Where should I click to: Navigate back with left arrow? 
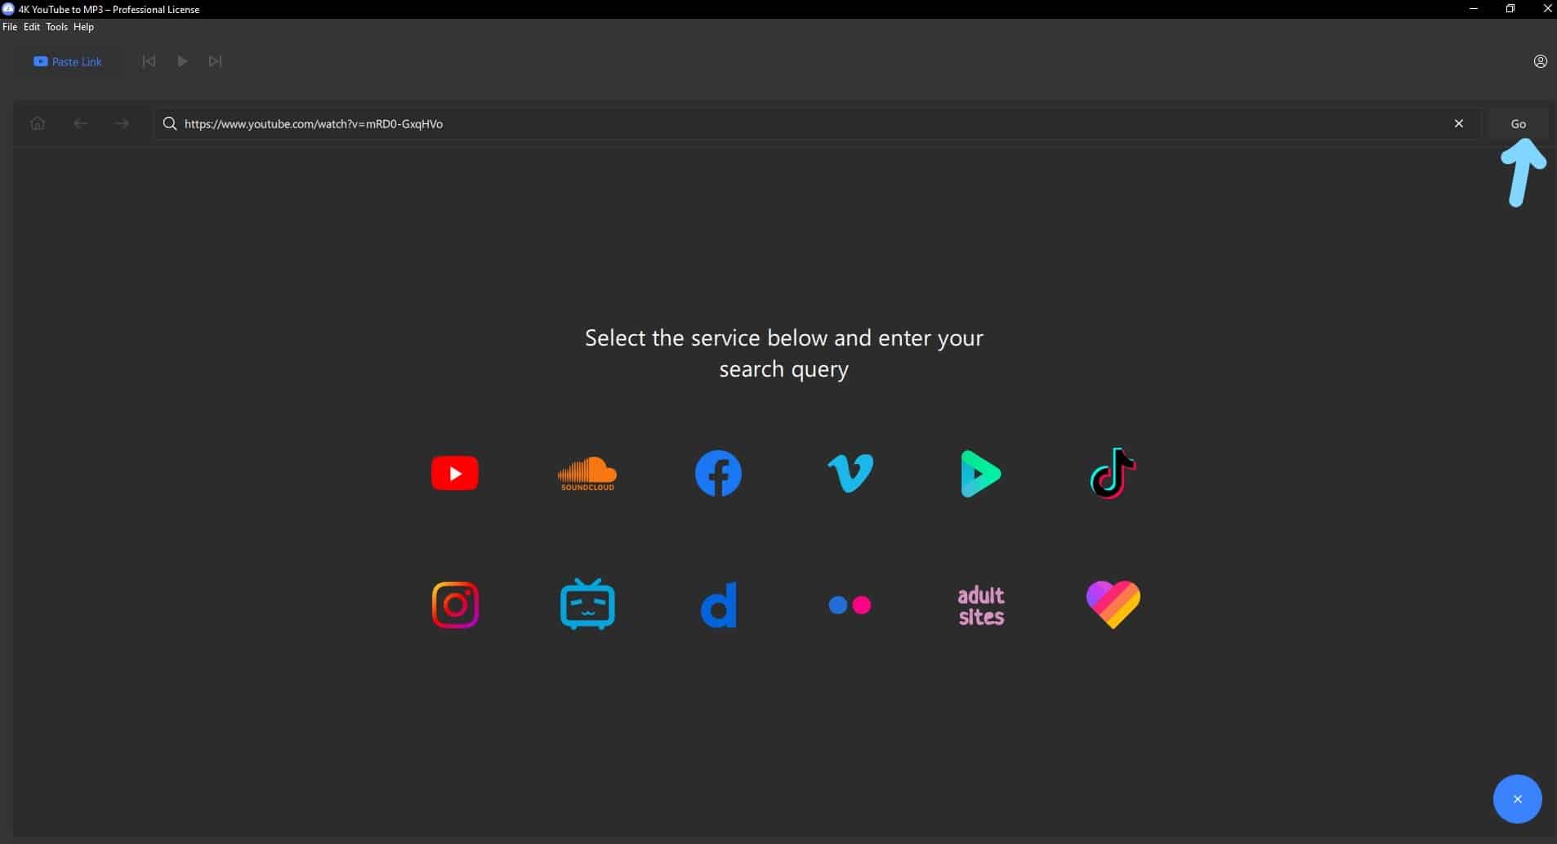80,123
